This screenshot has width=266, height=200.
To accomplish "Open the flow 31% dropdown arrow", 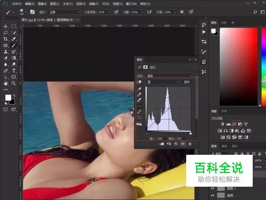I will point(143,12).
